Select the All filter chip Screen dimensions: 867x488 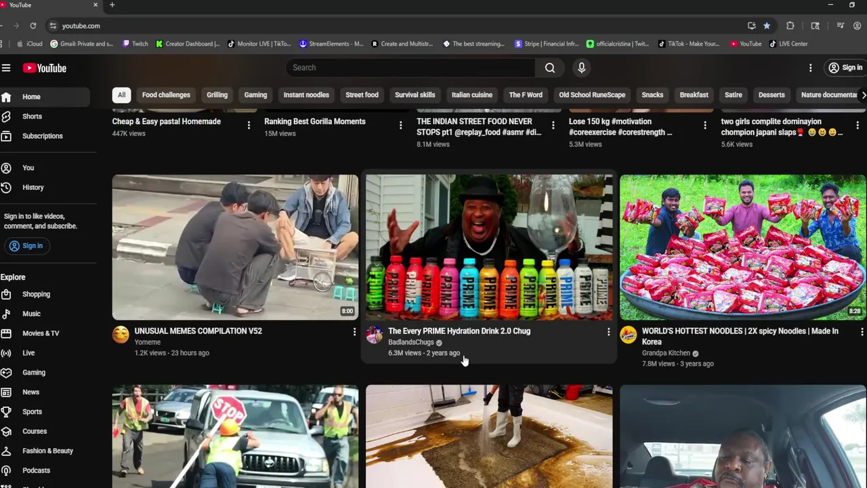121,95
